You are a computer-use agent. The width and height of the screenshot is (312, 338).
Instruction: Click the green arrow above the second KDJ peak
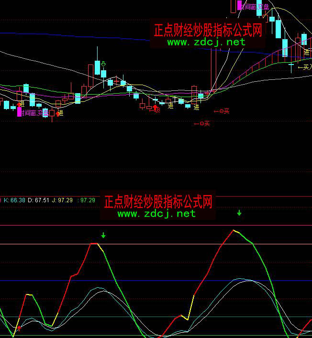[x=239, y=213]
